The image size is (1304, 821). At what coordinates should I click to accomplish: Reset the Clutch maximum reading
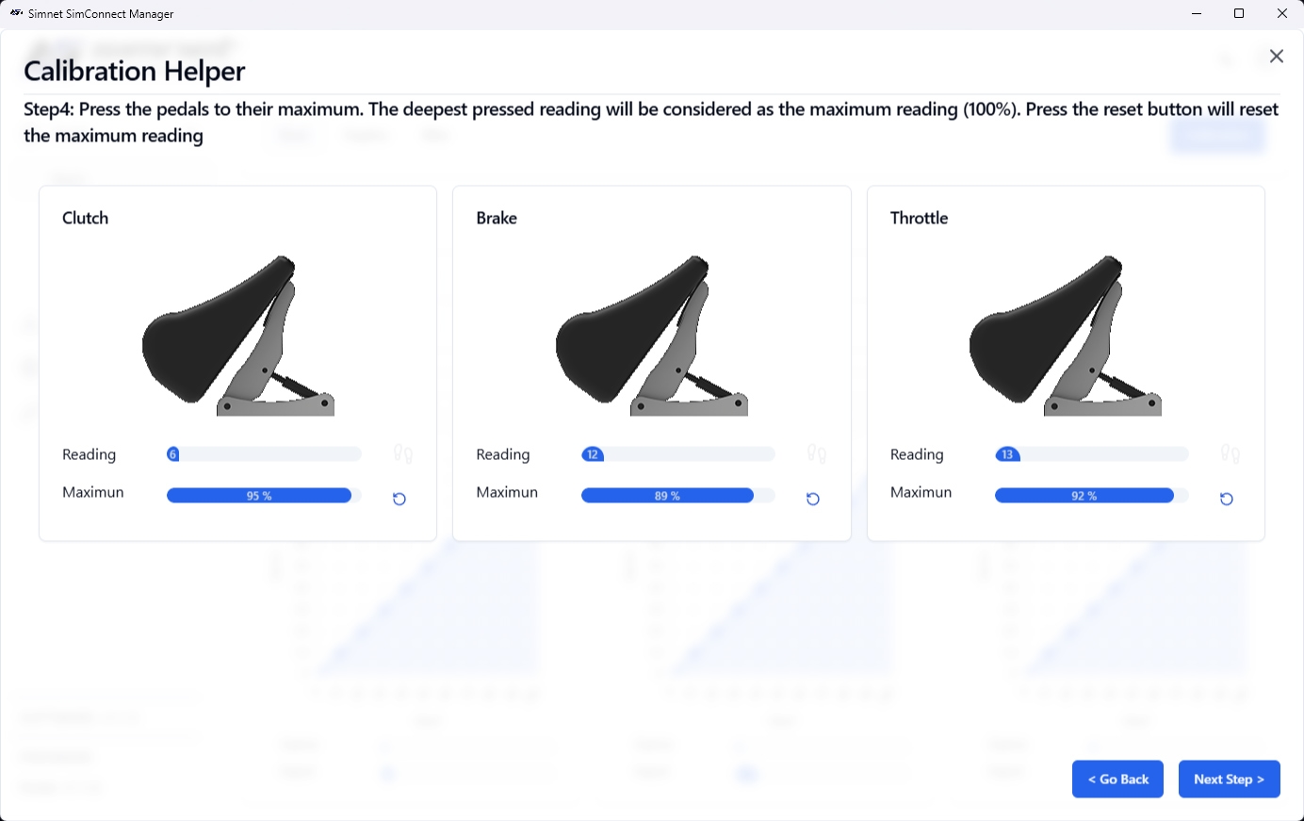[x=399, y=499]
